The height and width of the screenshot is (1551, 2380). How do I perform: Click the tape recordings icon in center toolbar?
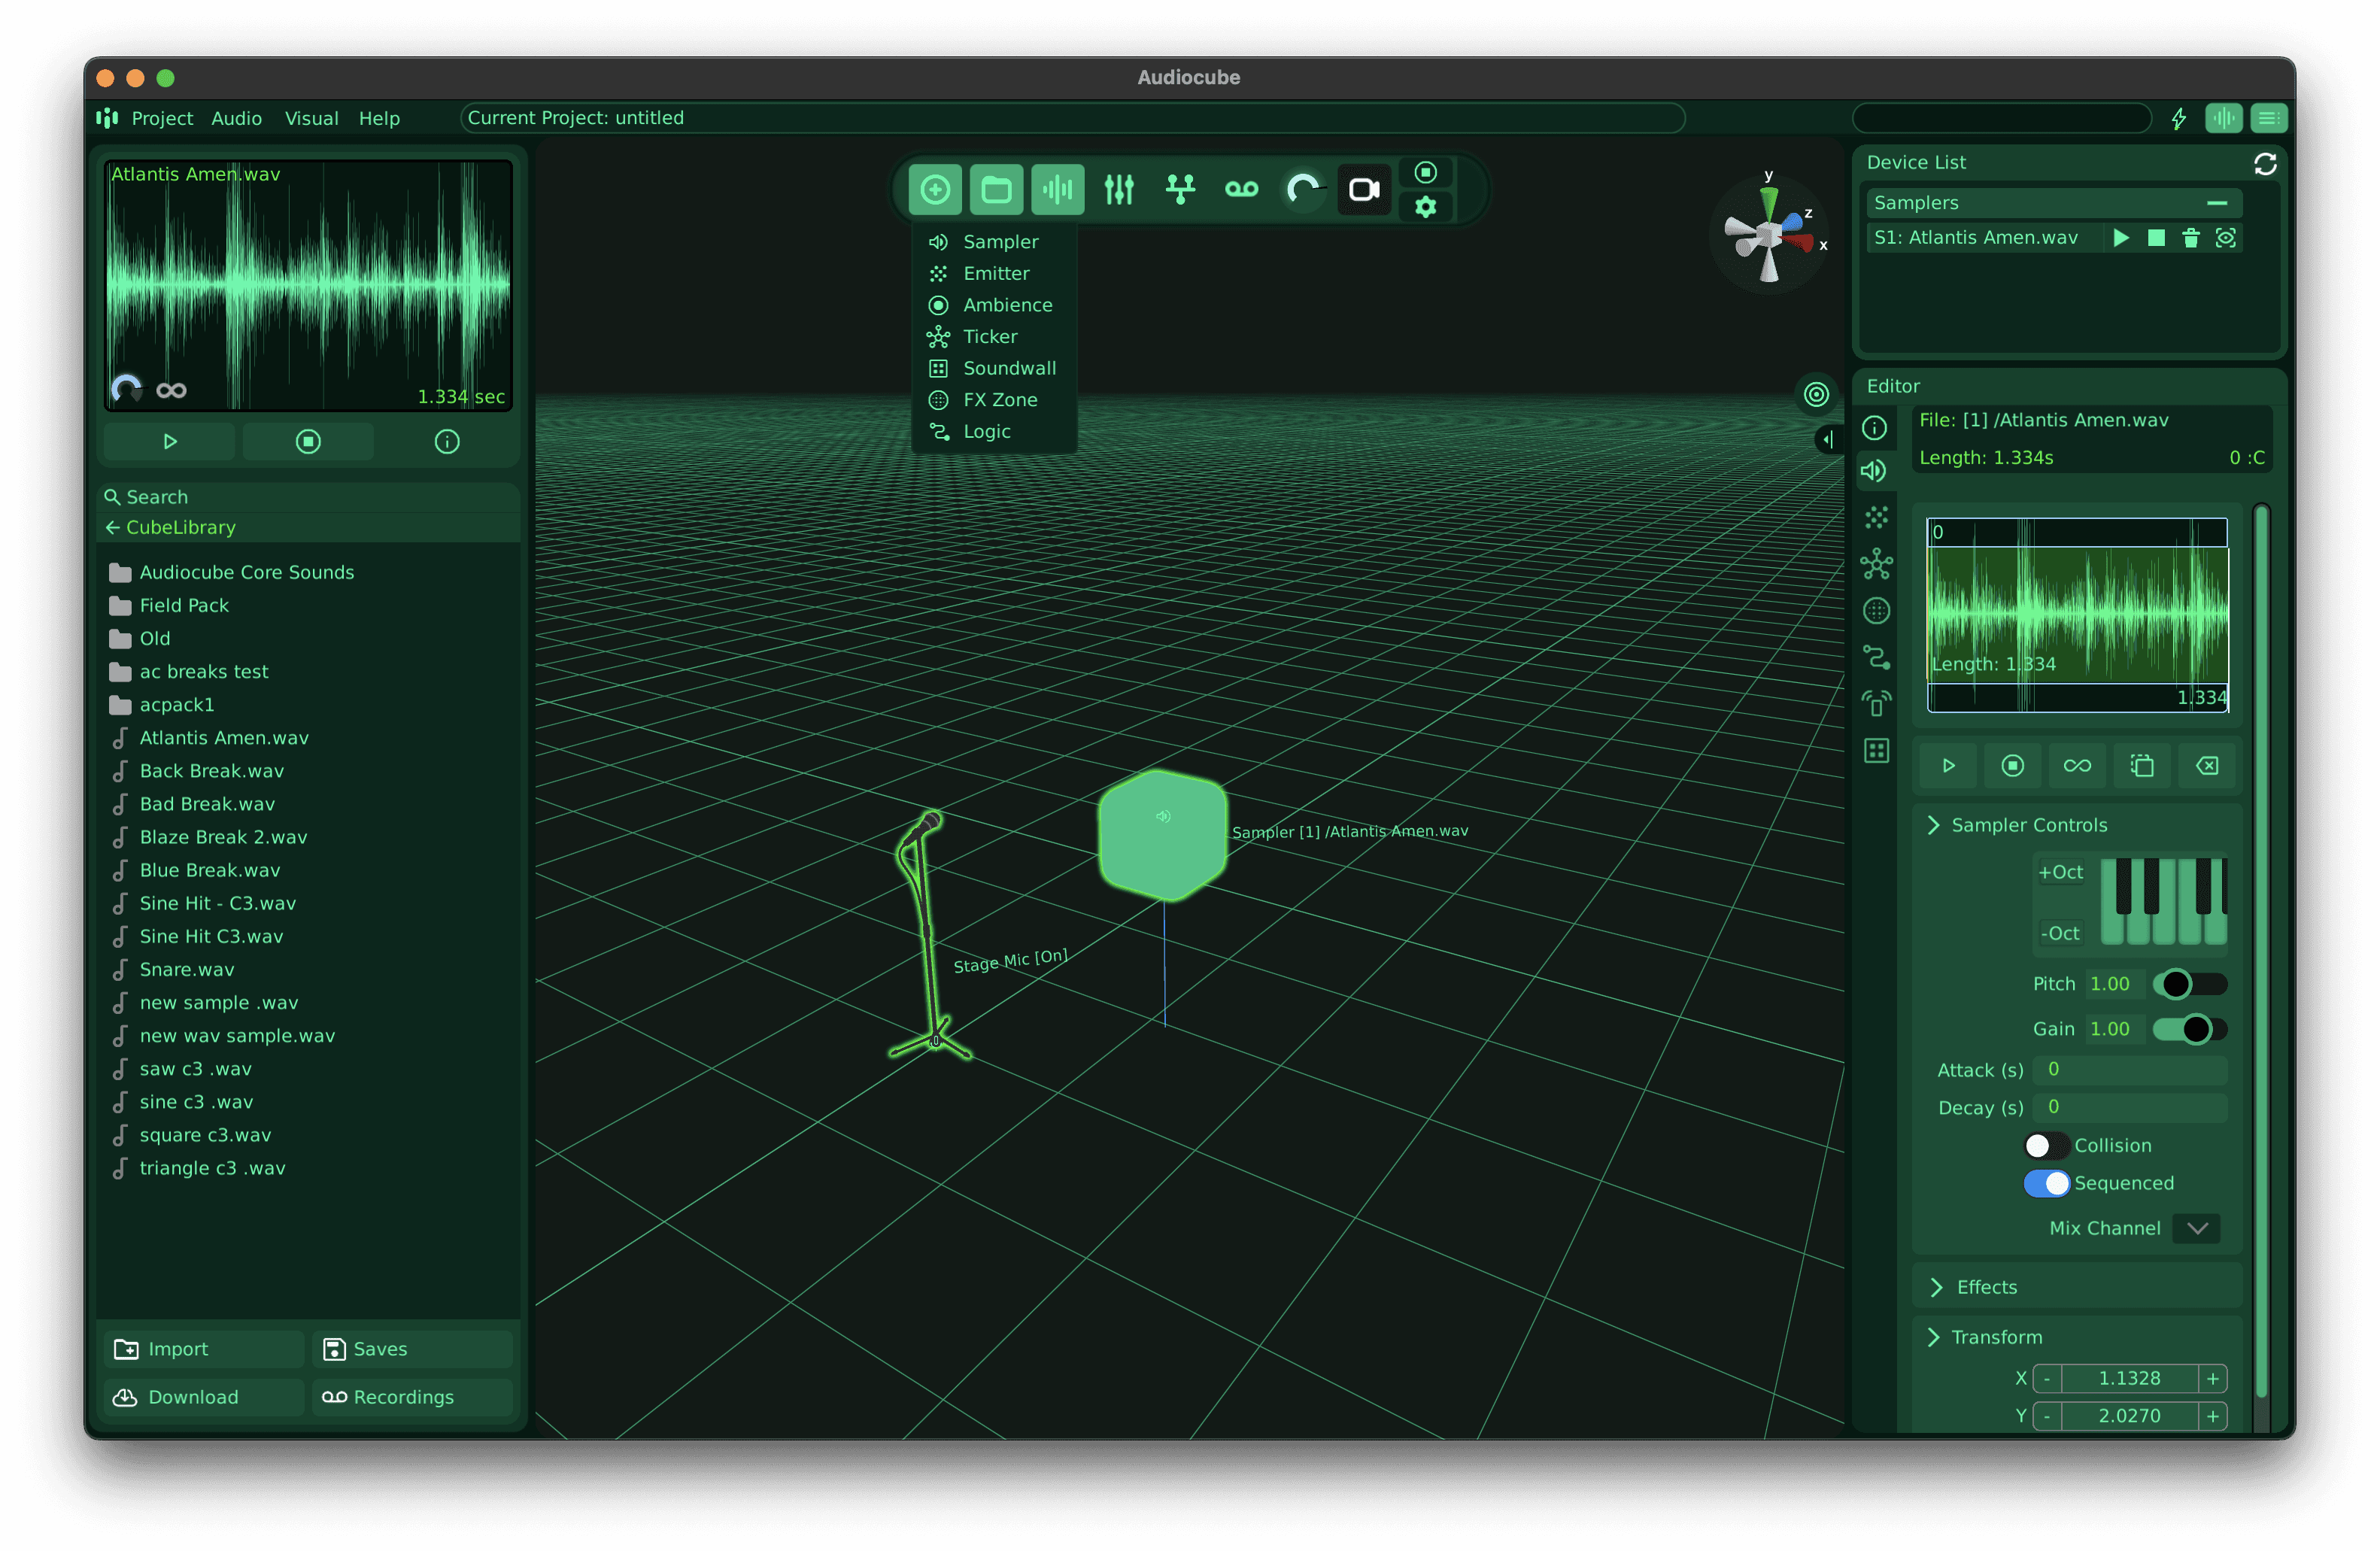tap(1241, 189)
